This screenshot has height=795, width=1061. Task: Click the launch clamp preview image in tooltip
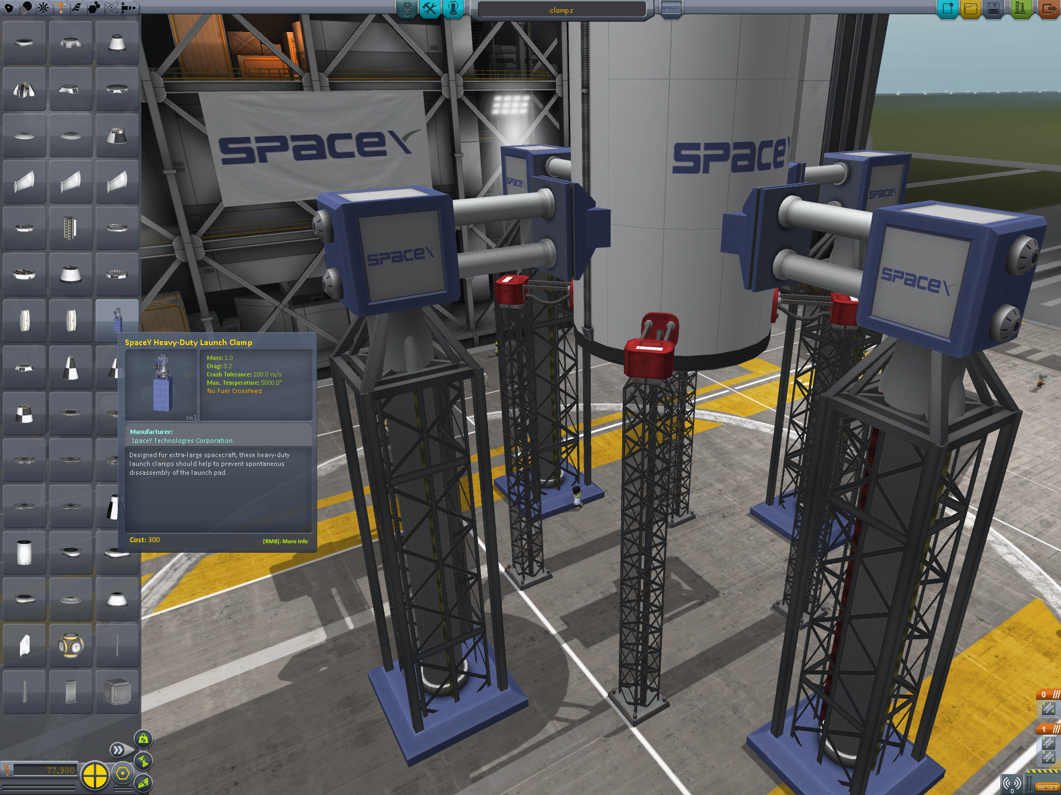tap(162, 385)
